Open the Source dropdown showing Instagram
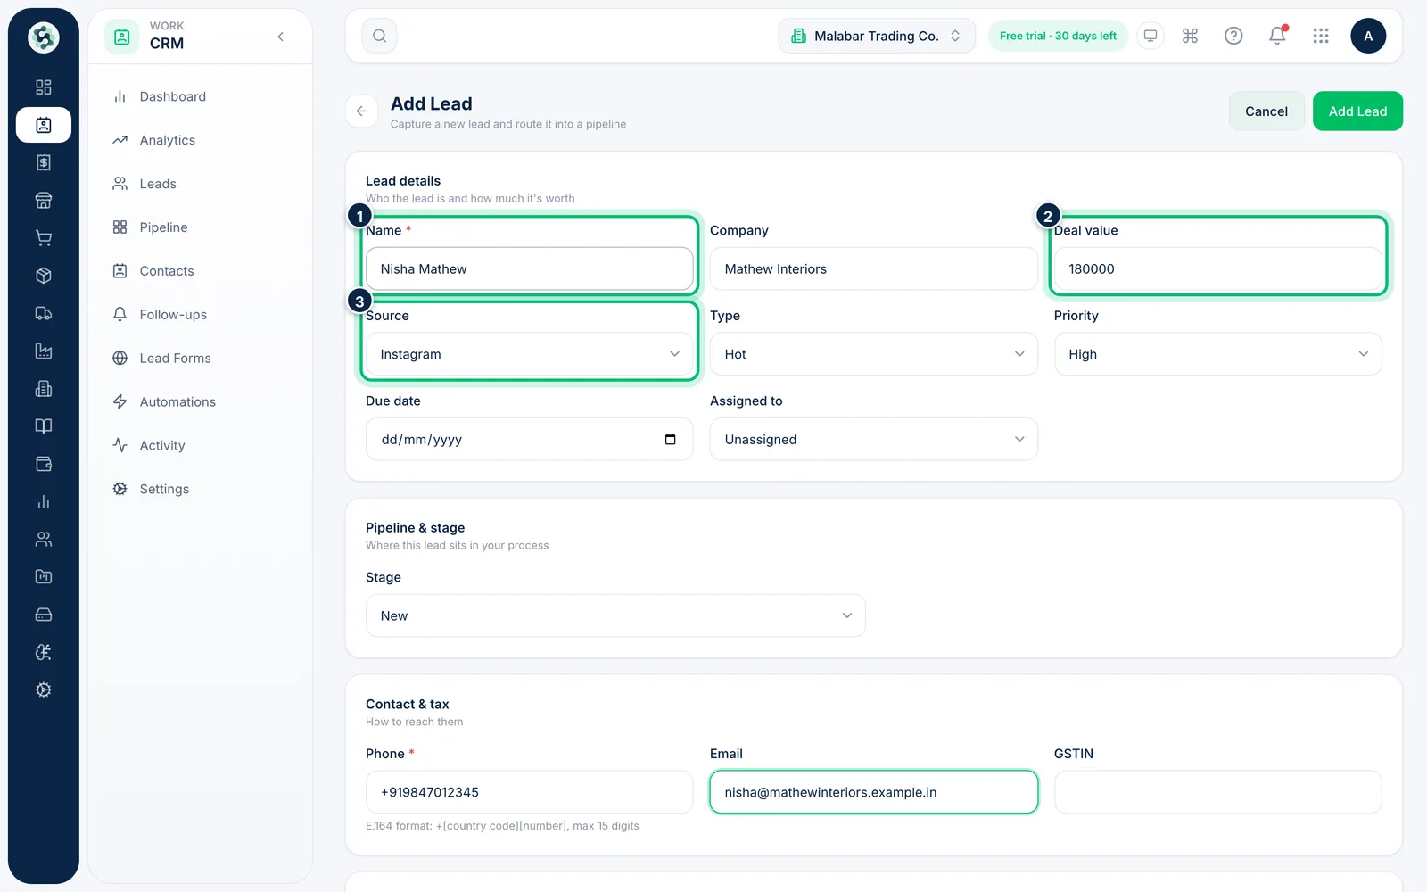Image resolution: width=1427 pixels, height=892 pixels. [530, 354]
